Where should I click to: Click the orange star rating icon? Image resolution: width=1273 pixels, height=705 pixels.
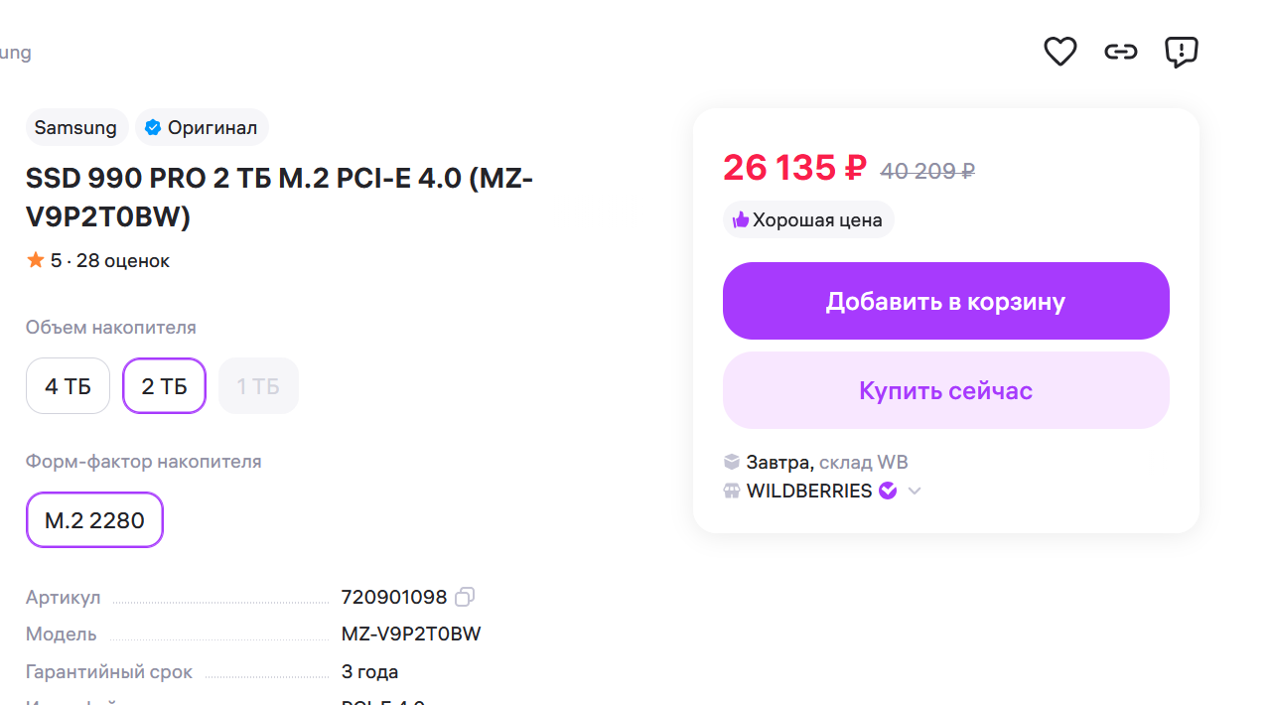pyautogui.click(x=36, y=260)
